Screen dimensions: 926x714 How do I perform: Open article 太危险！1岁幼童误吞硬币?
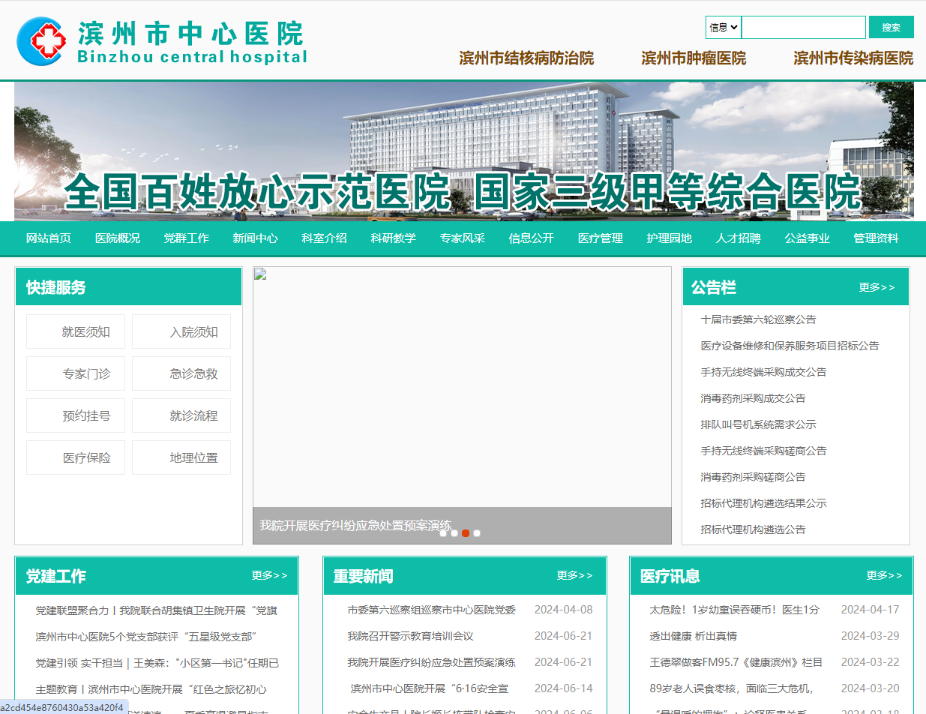[x=734, y=610]
